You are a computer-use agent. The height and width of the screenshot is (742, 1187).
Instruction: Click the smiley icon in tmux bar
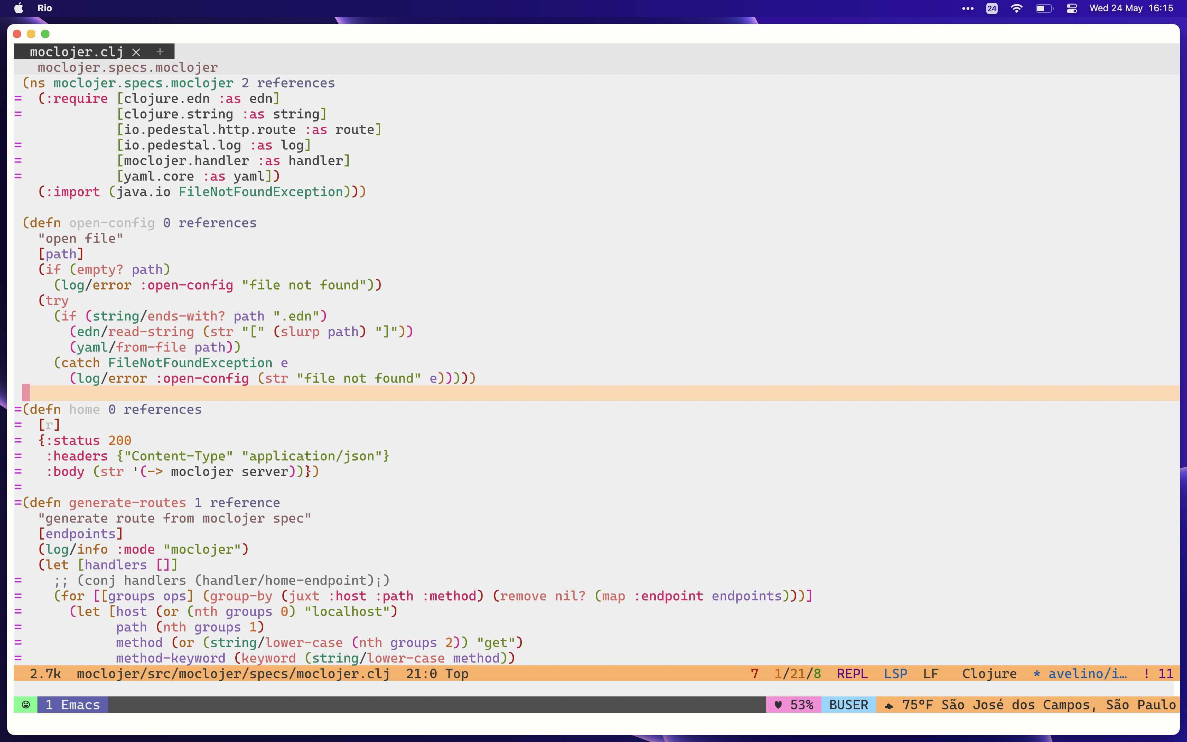point(26,705)
